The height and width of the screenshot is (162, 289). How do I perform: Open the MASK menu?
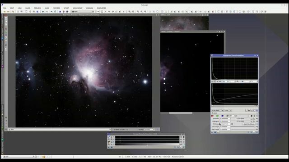(47, 8)
